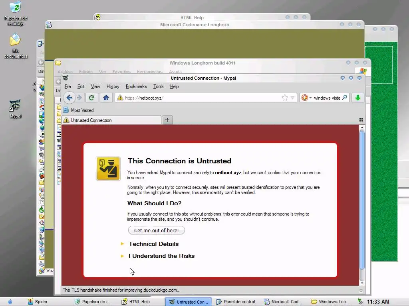Open the View menu in Mypal

click(x=95, y=86)
